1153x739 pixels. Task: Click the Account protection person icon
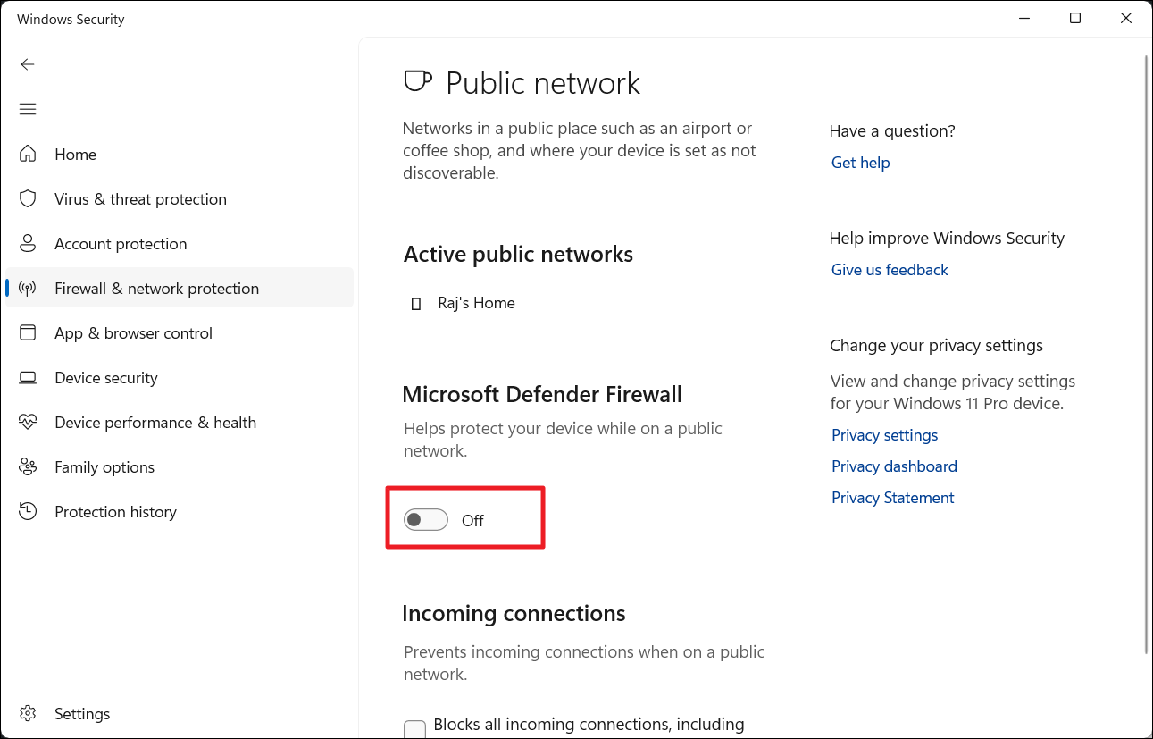click(x=28, y=243)
